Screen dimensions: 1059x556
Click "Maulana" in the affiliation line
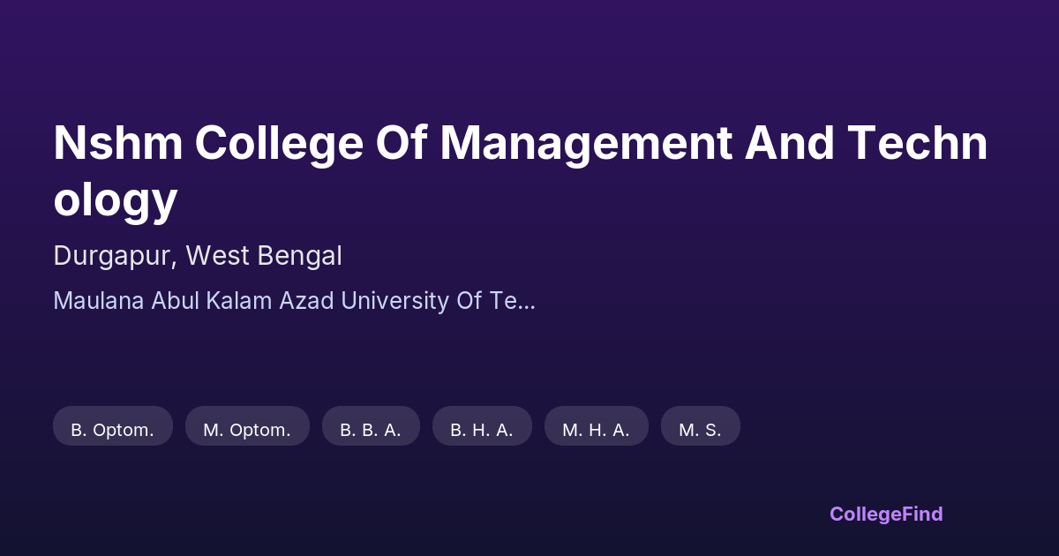98,301
